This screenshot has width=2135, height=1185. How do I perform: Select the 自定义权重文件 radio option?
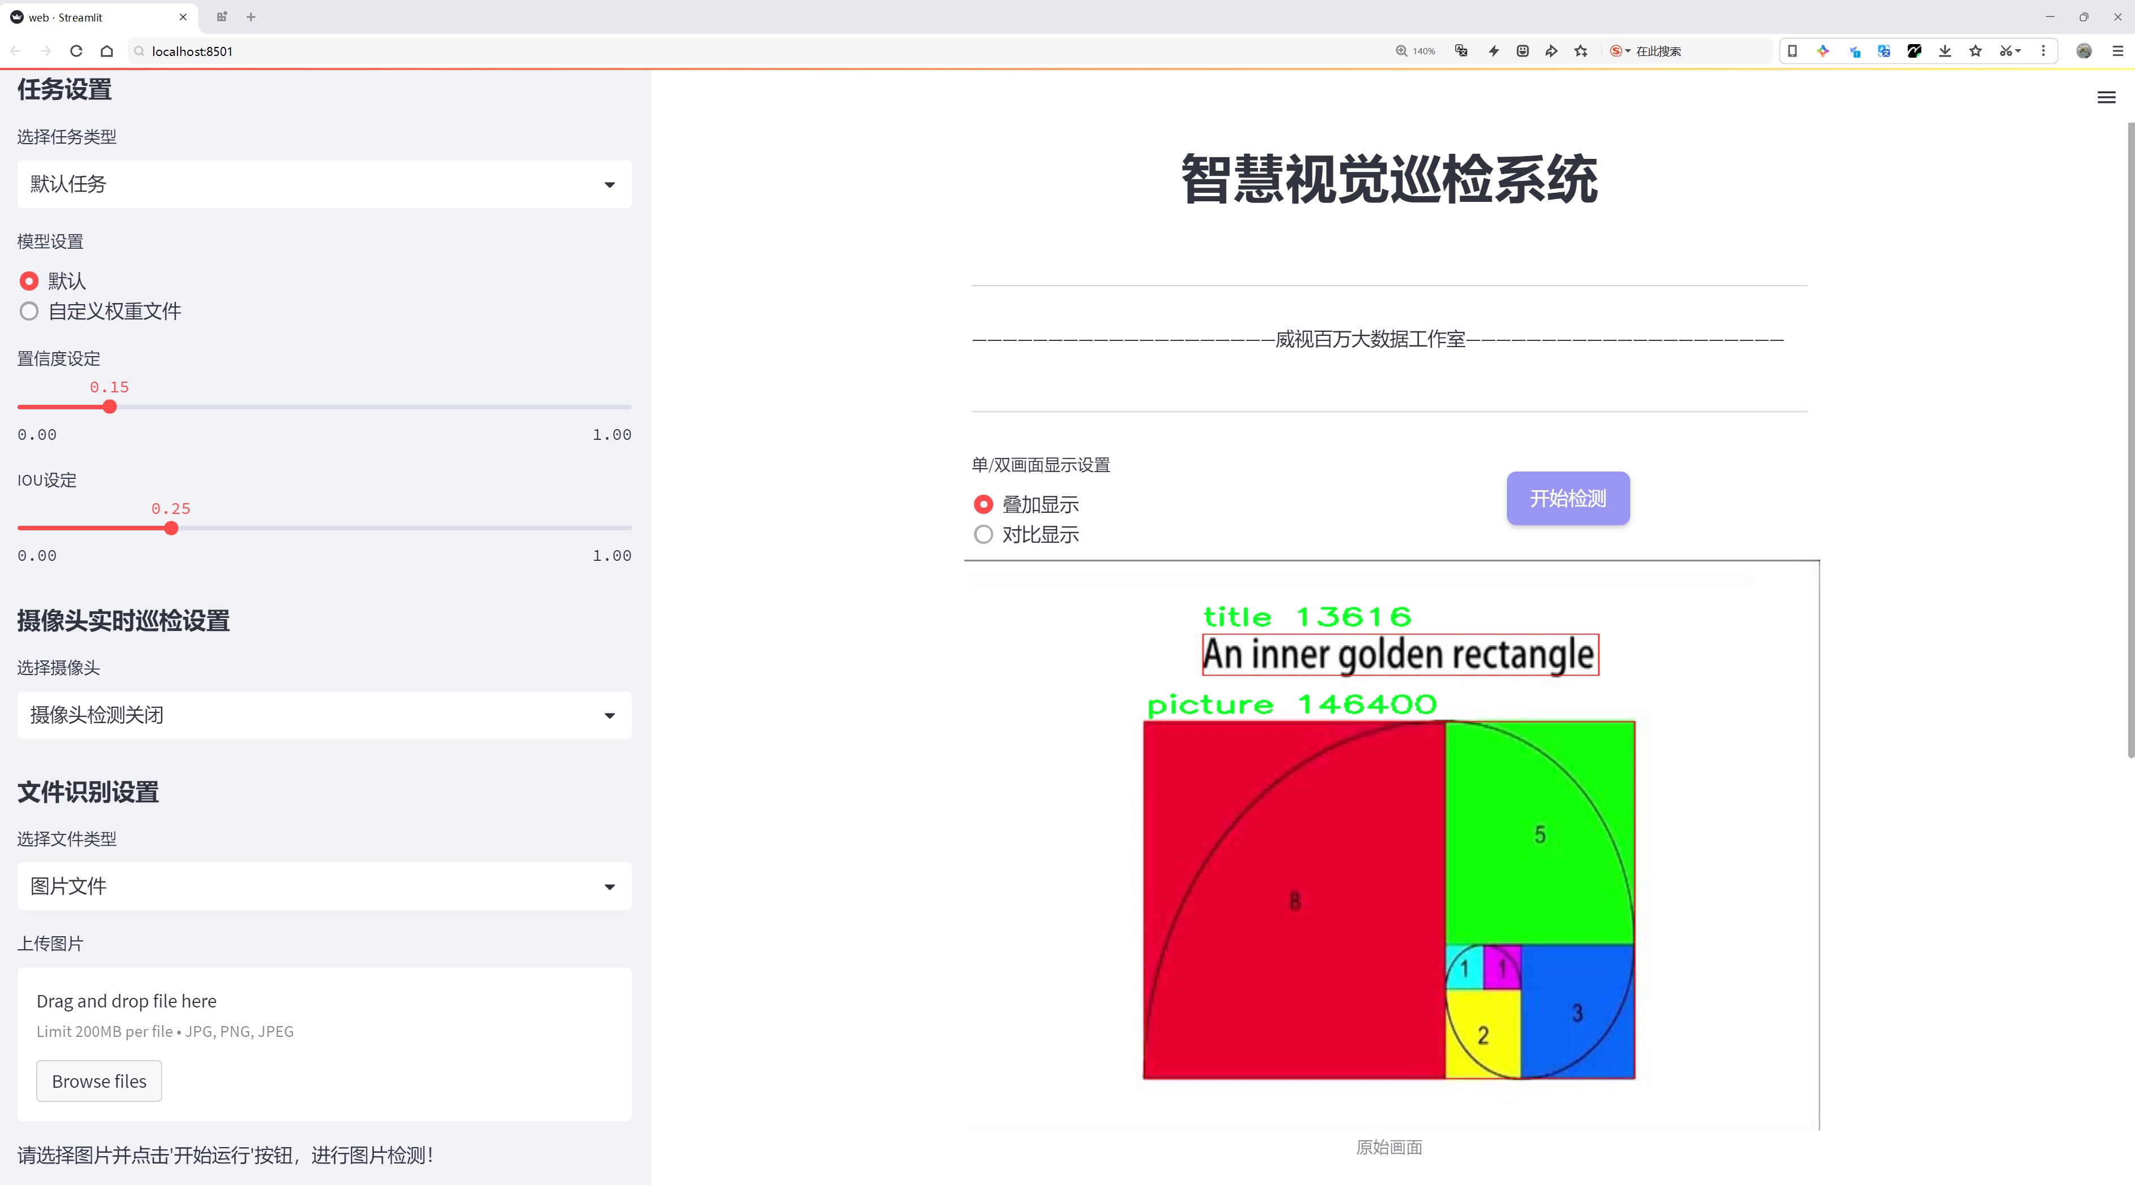[29, 311]
